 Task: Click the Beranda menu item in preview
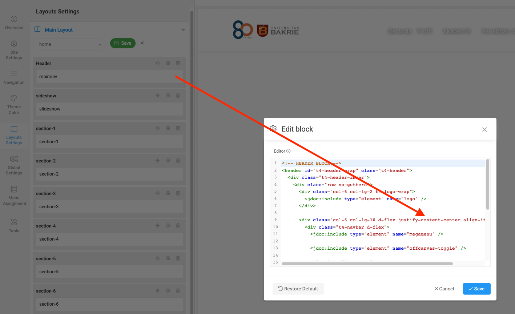[x=400, y=31]
